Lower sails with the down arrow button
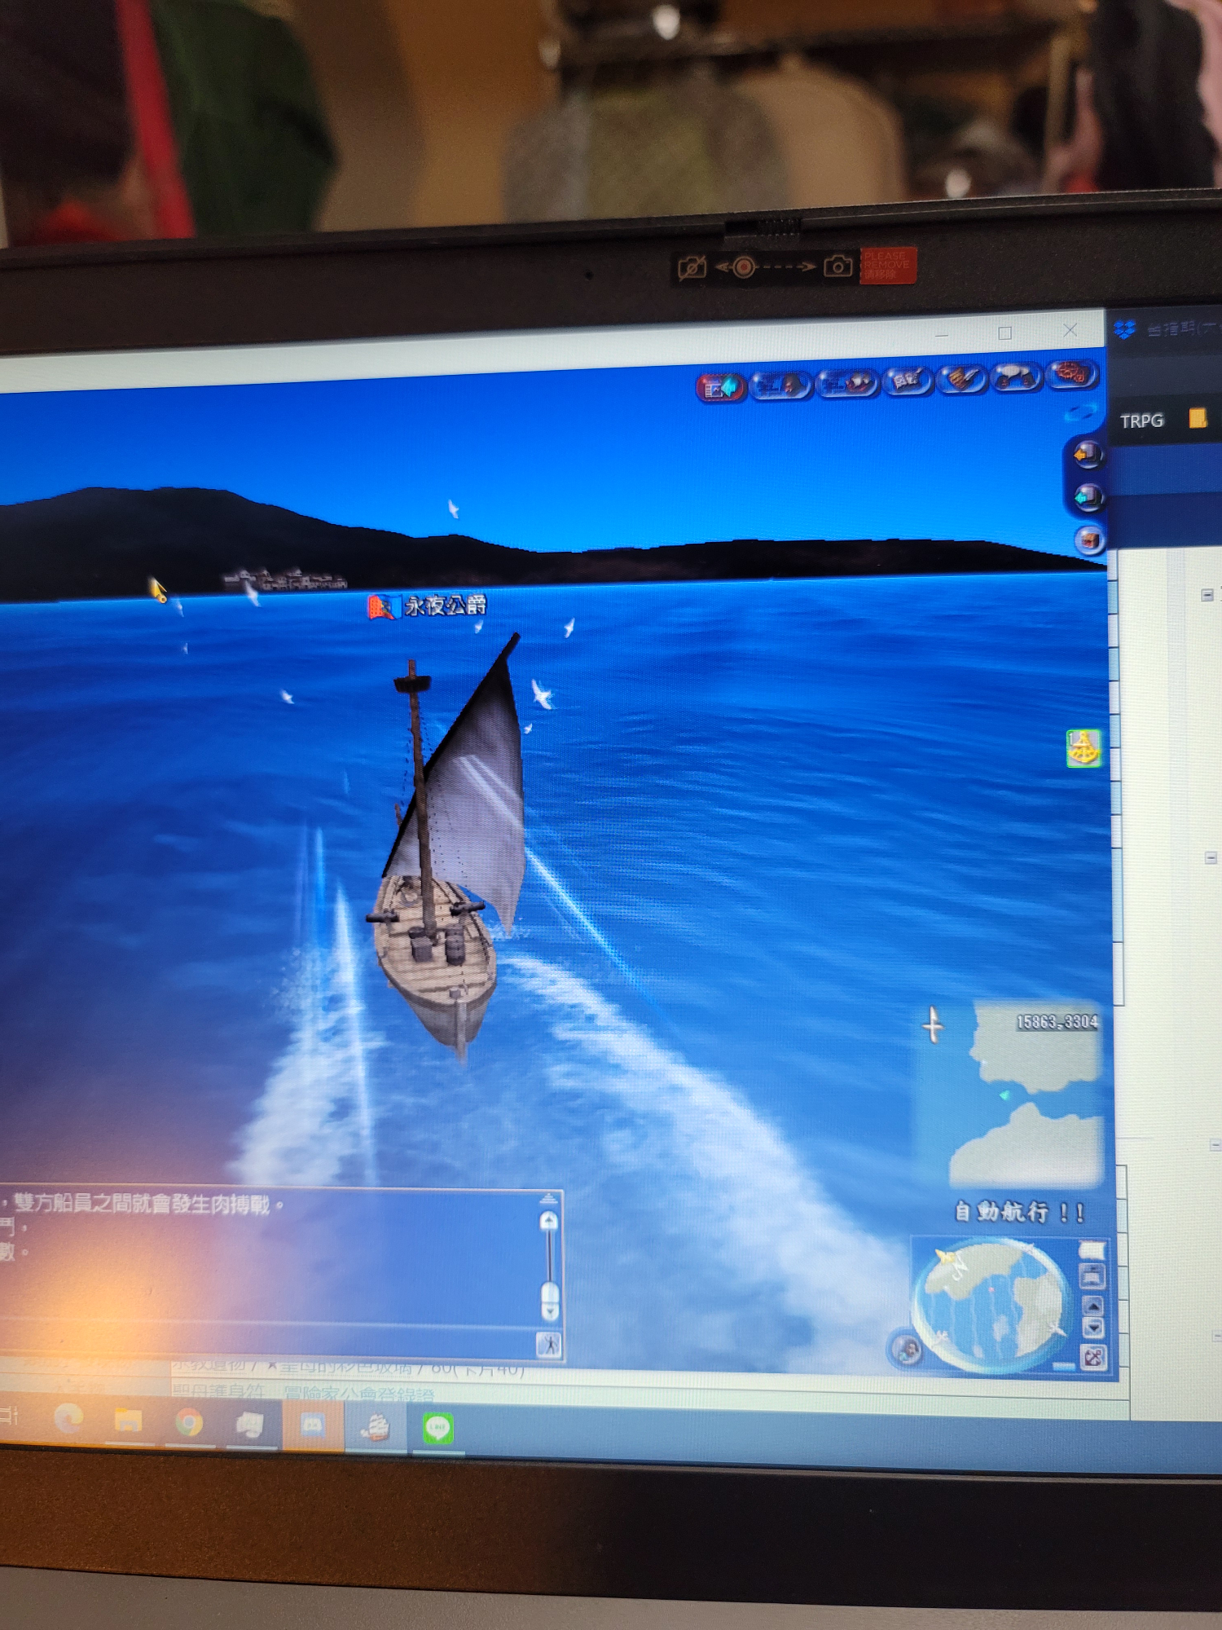1222x1630 pixels. coord(1092,1327)
